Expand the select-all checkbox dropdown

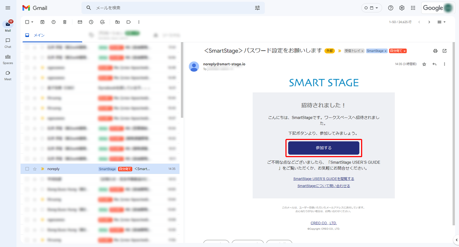(32, 22)
